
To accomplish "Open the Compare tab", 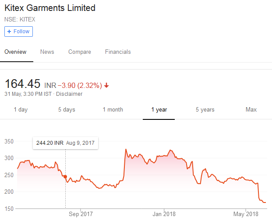I will (80, 52).
